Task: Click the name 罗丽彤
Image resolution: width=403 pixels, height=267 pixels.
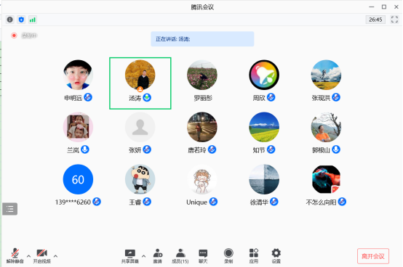Action: (203, 98)
